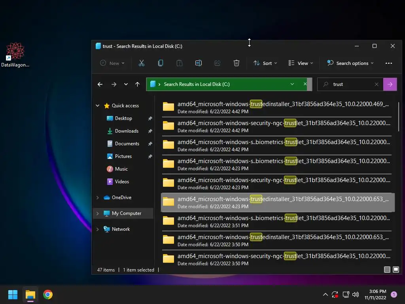
Task: Select biometrics-trustlet folder modified 4:23 PM
Action: (278, 164)
